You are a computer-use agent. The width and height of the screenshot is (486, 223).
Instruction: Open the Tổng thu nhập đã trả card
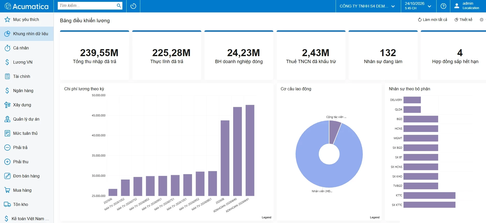click(x=94, y=55)
